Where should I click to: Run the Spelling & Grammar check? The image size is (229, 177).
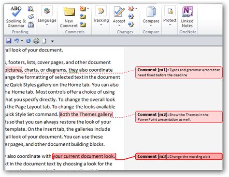pos(16,17)
